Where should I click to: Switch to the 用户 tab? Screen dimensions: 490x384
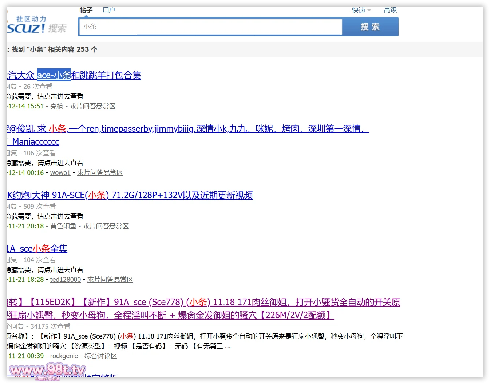108,11
